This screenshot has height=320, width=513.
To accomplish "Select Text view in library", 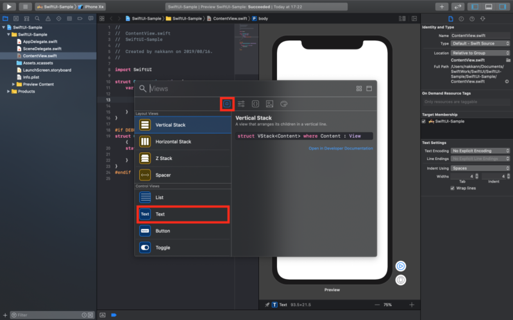I will (183, 214).
